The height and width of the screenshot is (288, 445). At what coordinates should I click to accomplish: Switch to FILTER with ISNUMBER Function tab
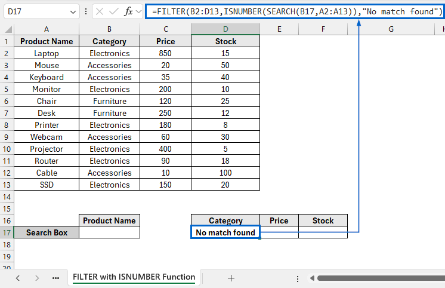pyautogui.click(x=134, y=277)
